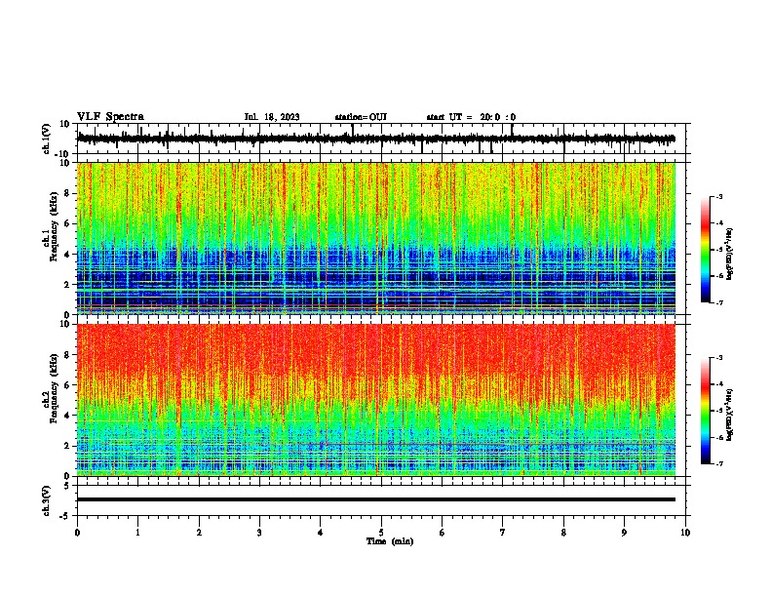Click the ch.1 color bar log(PSD) label
772x597 pixels.
pyautogui.click(x=730, y=255)
